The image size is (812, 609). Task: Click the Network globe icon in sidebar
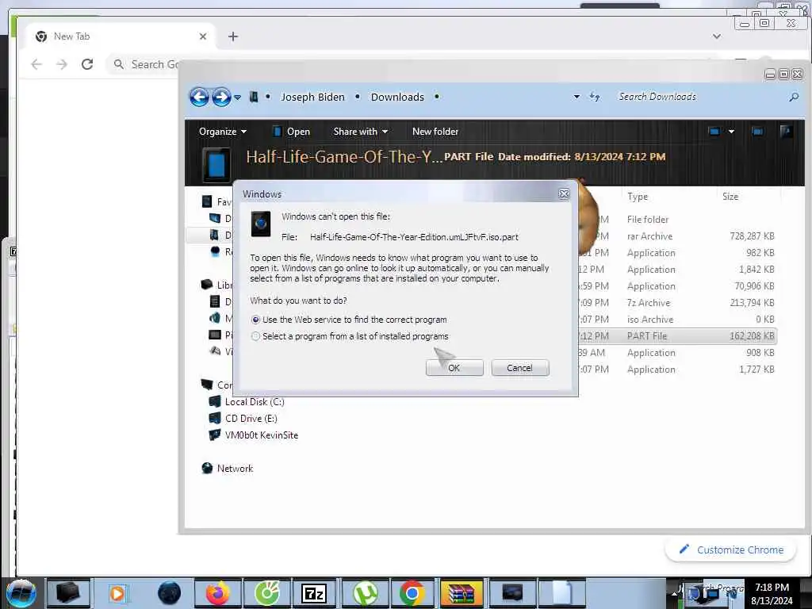pyautogui.click(x=207, y=468)
